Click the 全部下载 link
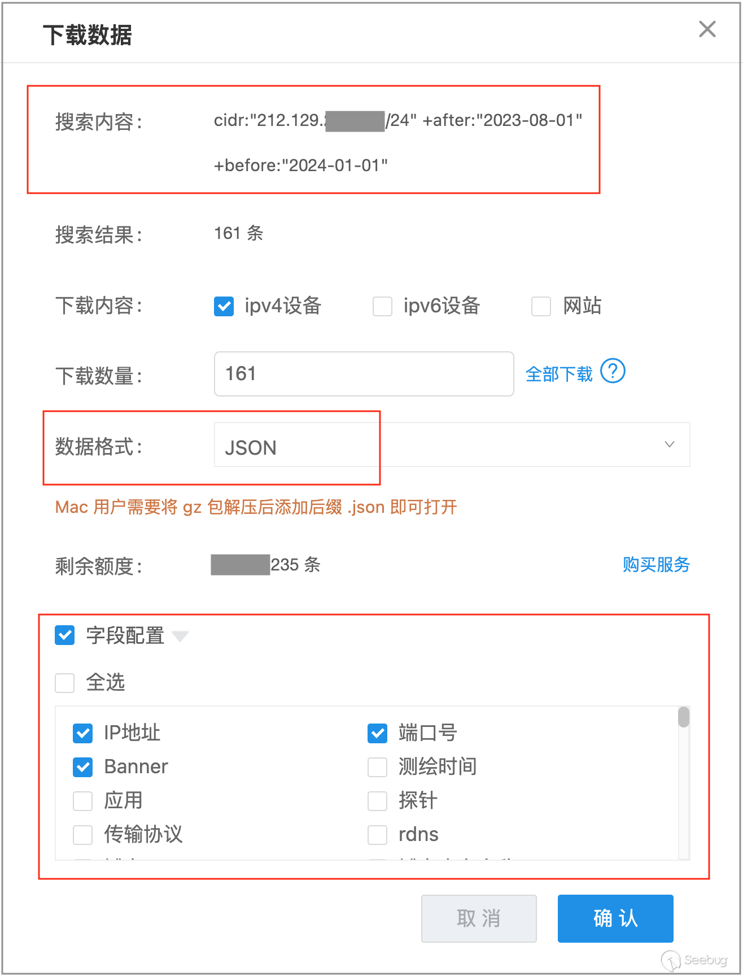 (559, 374)
